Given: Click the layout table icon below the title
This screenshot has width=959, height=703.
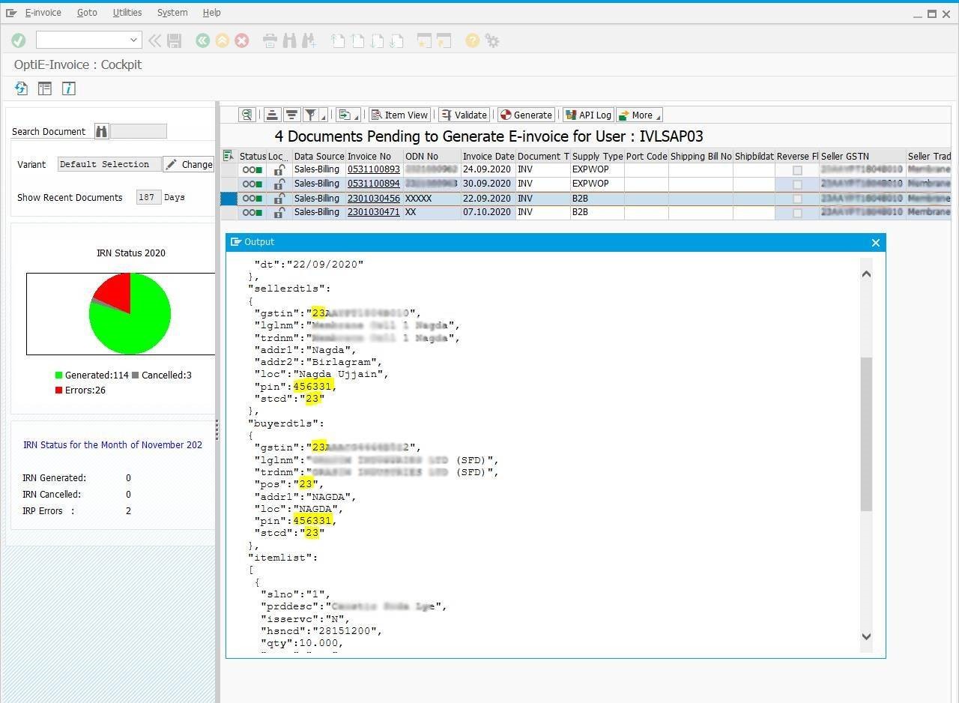Looking at the screenshot, I should tap(45, 88).
